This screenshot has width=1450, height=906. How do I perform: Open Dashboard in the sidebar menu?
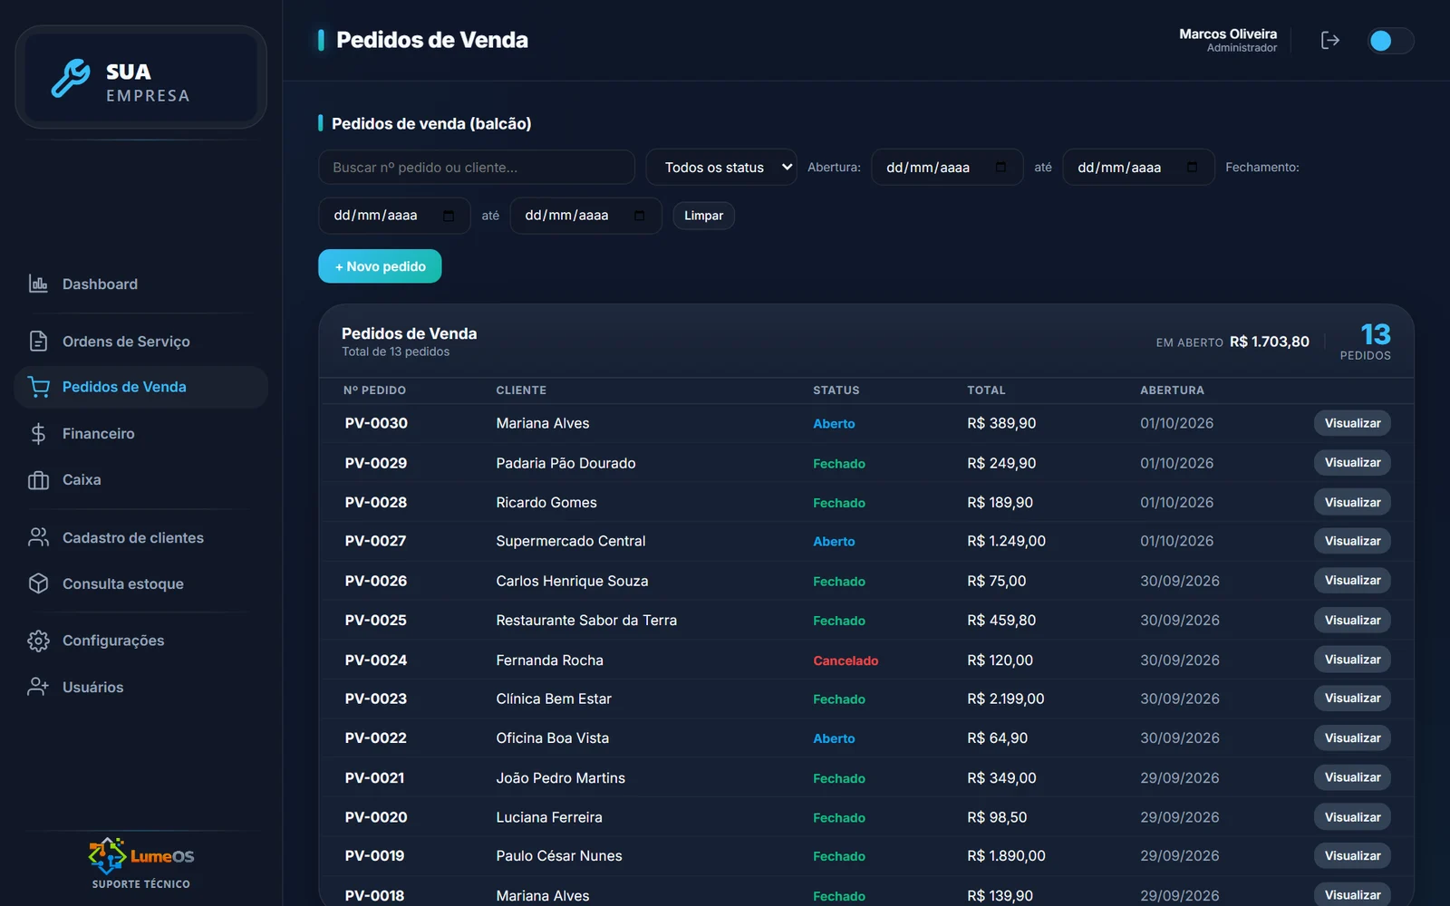tap(141, 284)
